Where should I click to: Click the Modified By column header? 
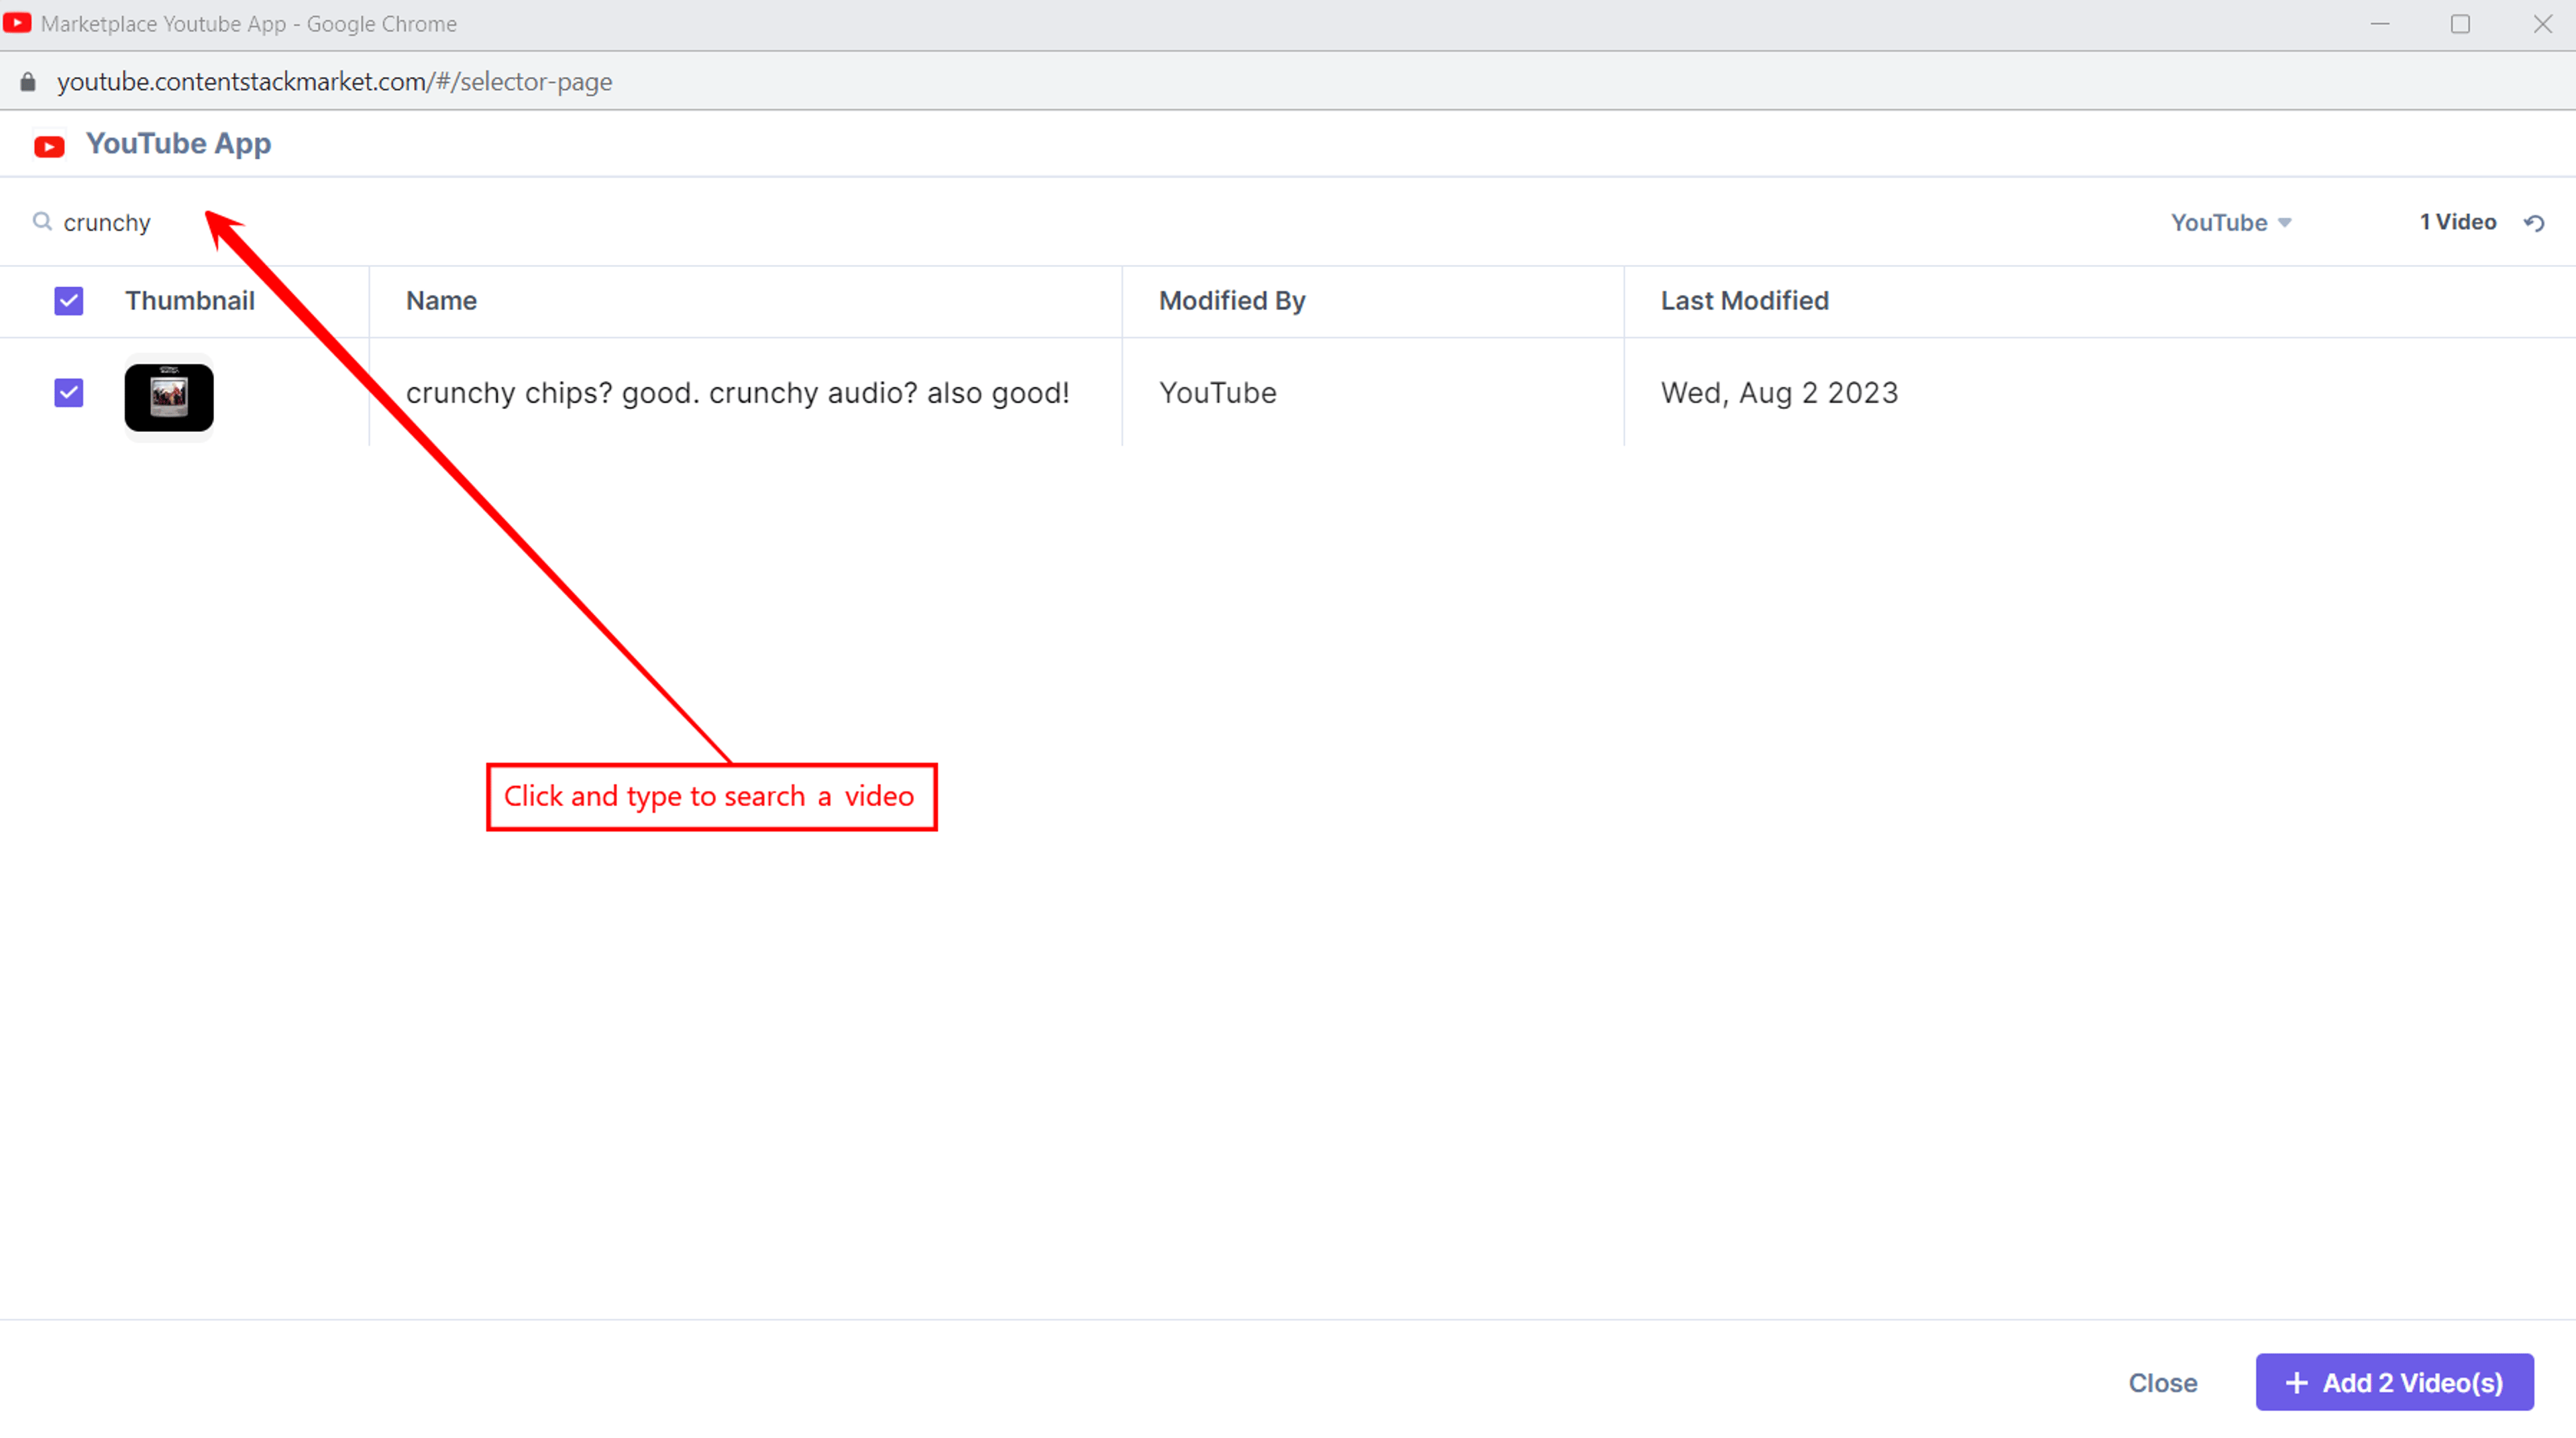coord(1232,301)
